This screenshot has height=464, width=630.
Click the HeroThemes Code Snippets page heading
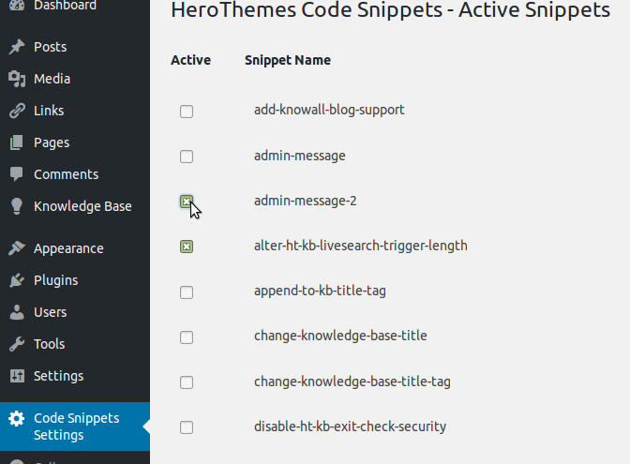[x=391, y=10]
